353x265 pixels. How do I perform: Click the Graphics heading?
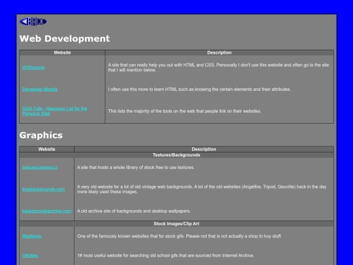pyautogui.click(x=41, y=135)
